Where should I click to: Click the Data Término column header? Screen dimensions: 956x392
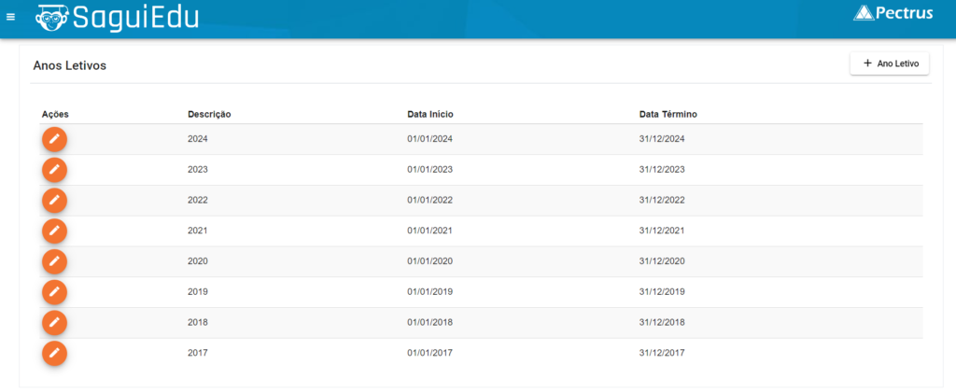(668, 114)
